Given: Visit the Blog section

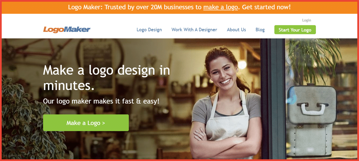Looking at the screenshot, I should [x=260, y=30].
